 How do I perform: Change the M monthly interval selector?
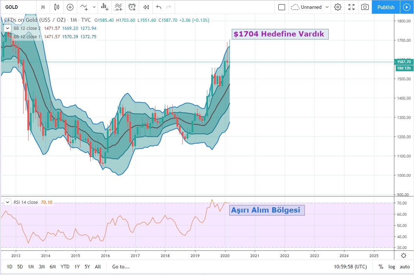[x=43, y=7]
